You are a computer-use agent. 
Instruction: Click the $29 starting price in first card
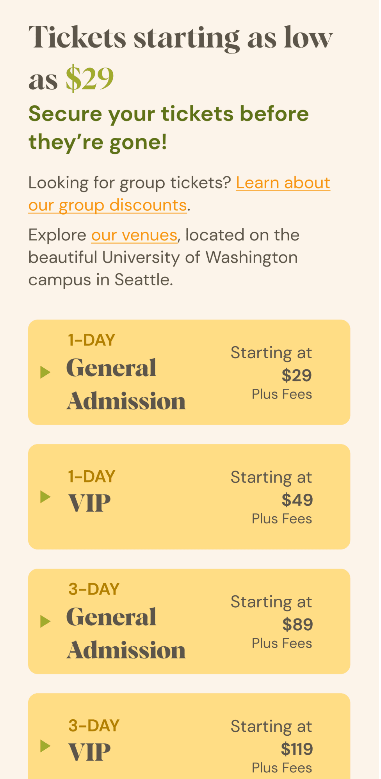pos(297,375)
